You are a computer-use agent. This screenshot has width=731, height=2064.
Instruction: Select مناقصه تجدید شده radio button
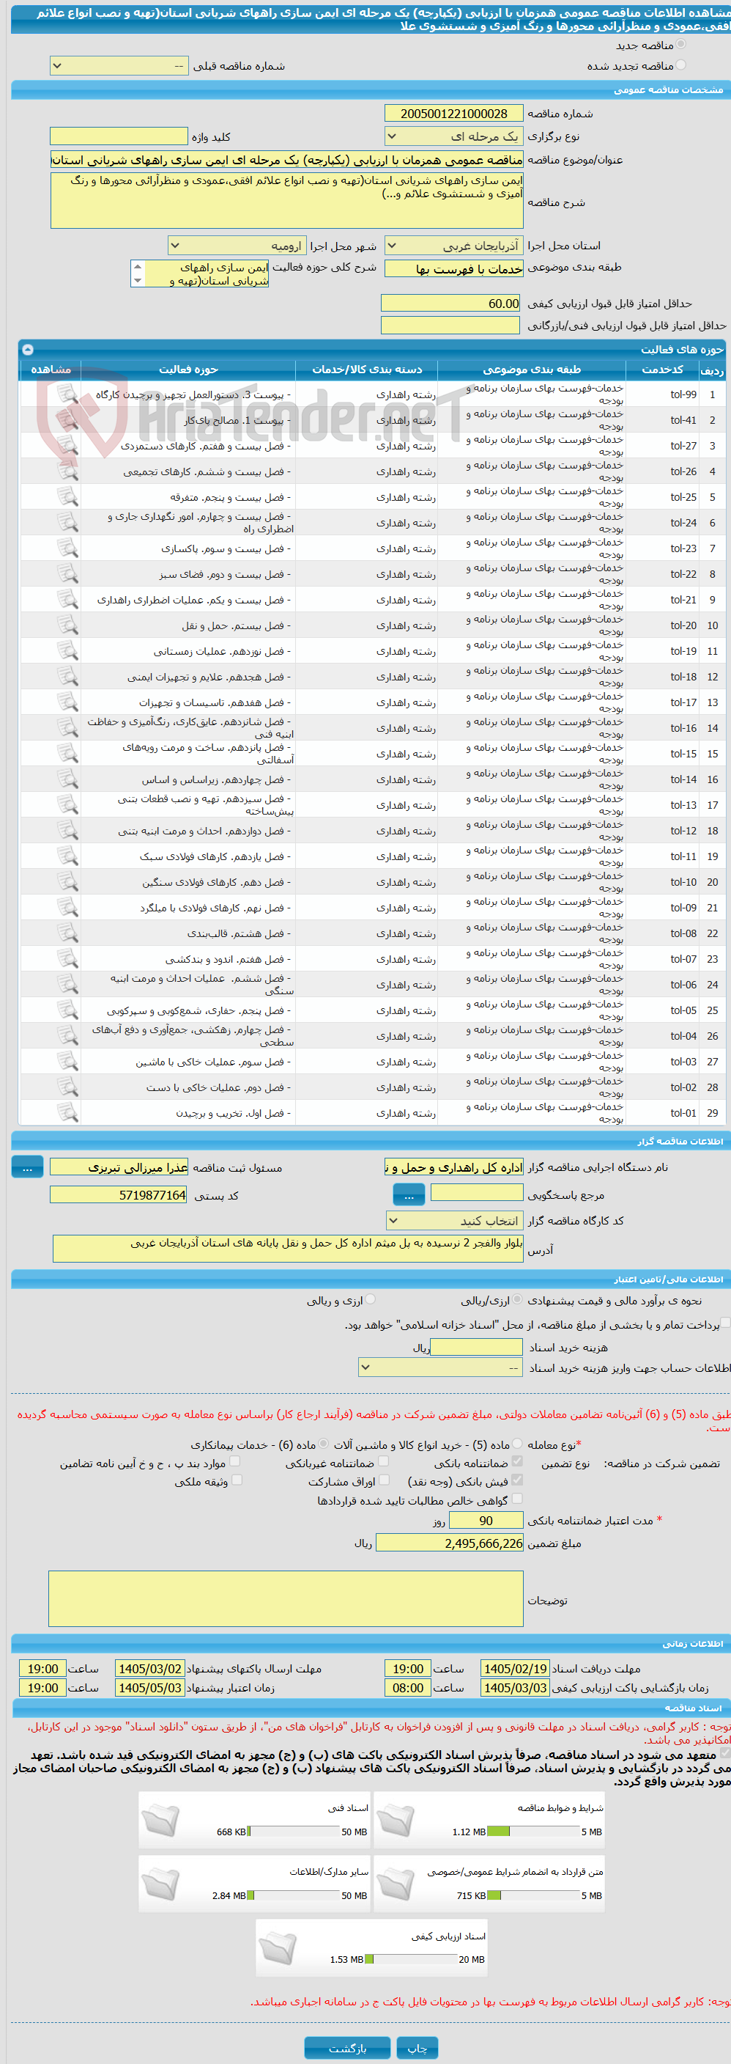click(x=680, y=65)
